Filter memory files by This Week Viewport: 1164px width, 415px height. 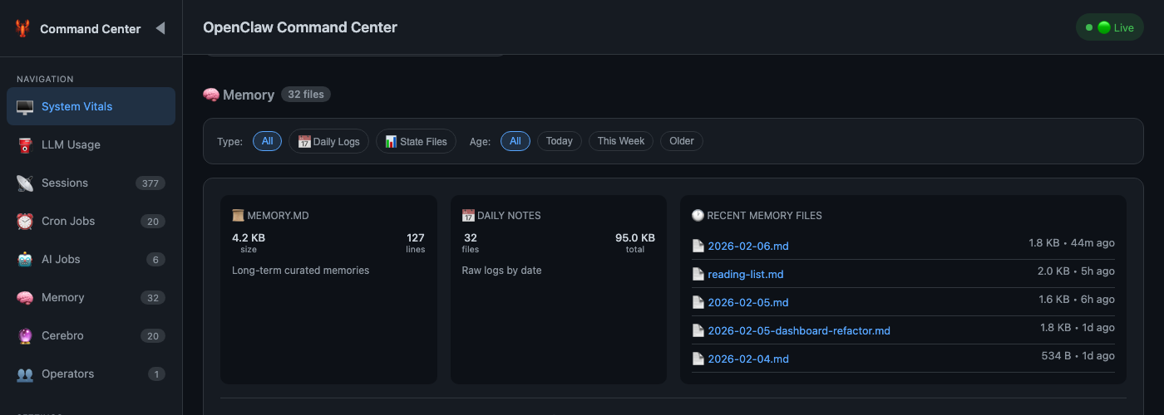[x=621, y=141]
